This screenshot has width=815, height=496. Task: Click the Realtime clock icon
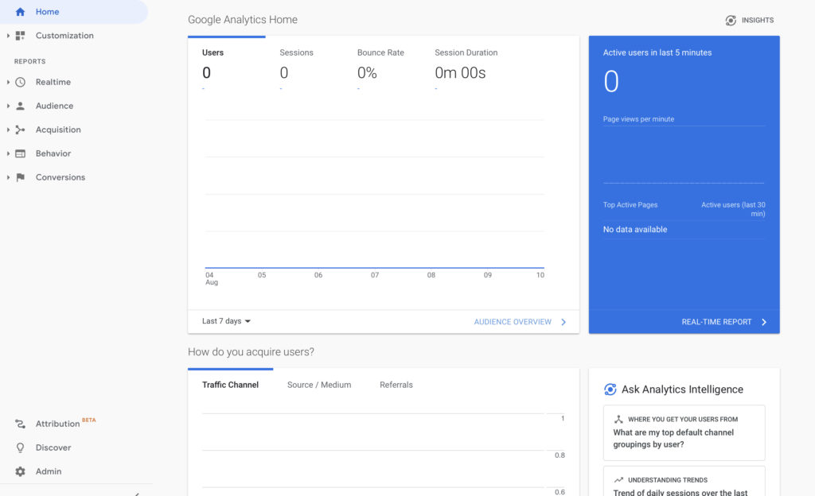point(20,82)
